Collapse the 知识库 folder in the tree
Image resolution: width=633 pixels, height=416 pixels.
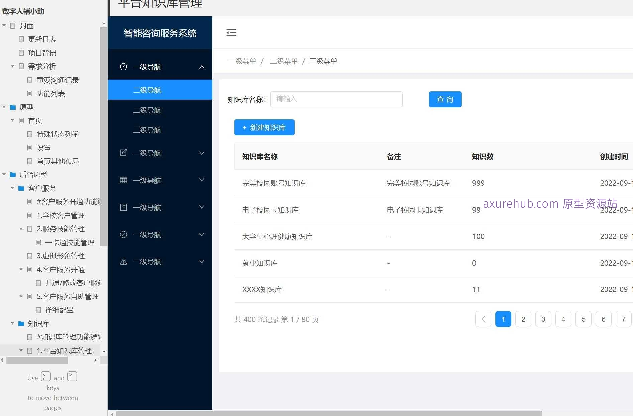(12, 323)
